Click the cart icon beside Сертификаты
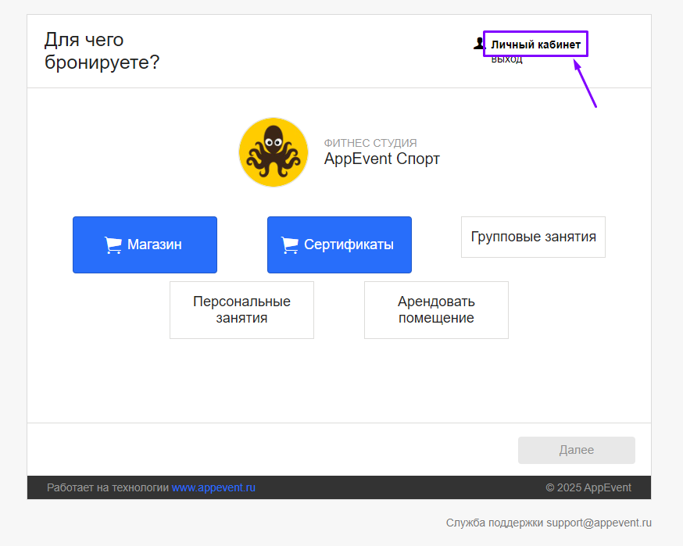Image resolution: width=683 pixels, height=546 pixels. pyautogui.click(x=290, y=245)
